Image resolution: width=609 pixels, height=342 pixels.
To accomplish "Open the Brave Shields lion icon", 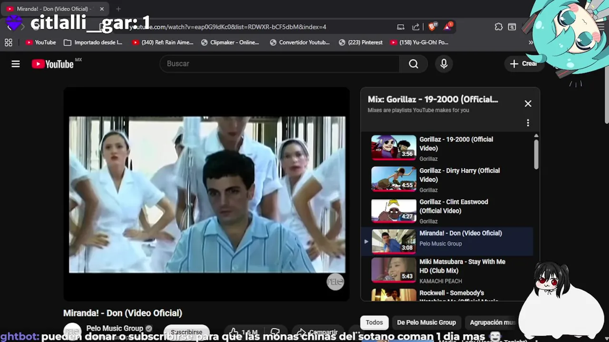I will 432,27.
